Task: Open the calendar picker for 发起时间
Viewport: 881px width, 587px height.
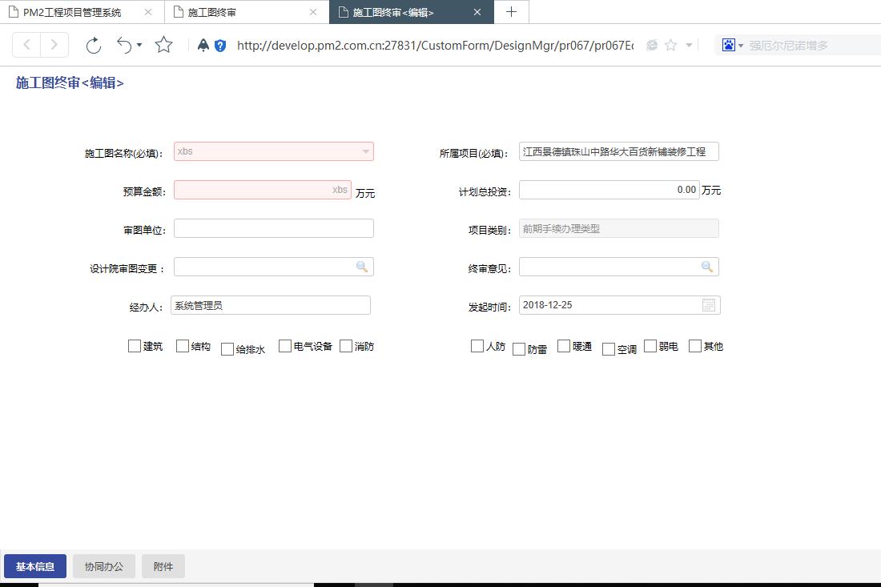Action: point(709,305)
